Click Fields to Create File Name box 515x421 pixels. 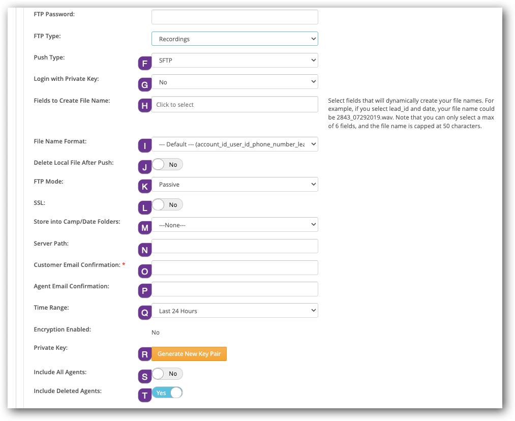tap(234, 104)
